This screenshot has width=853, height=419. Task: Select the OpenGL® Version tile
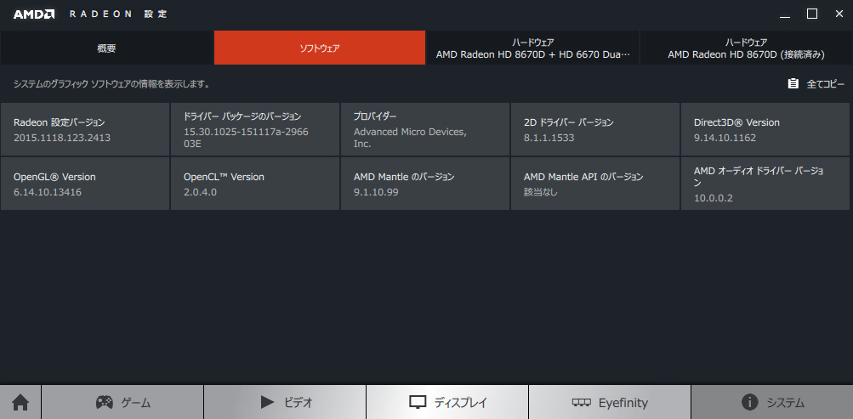pos(85,184)
